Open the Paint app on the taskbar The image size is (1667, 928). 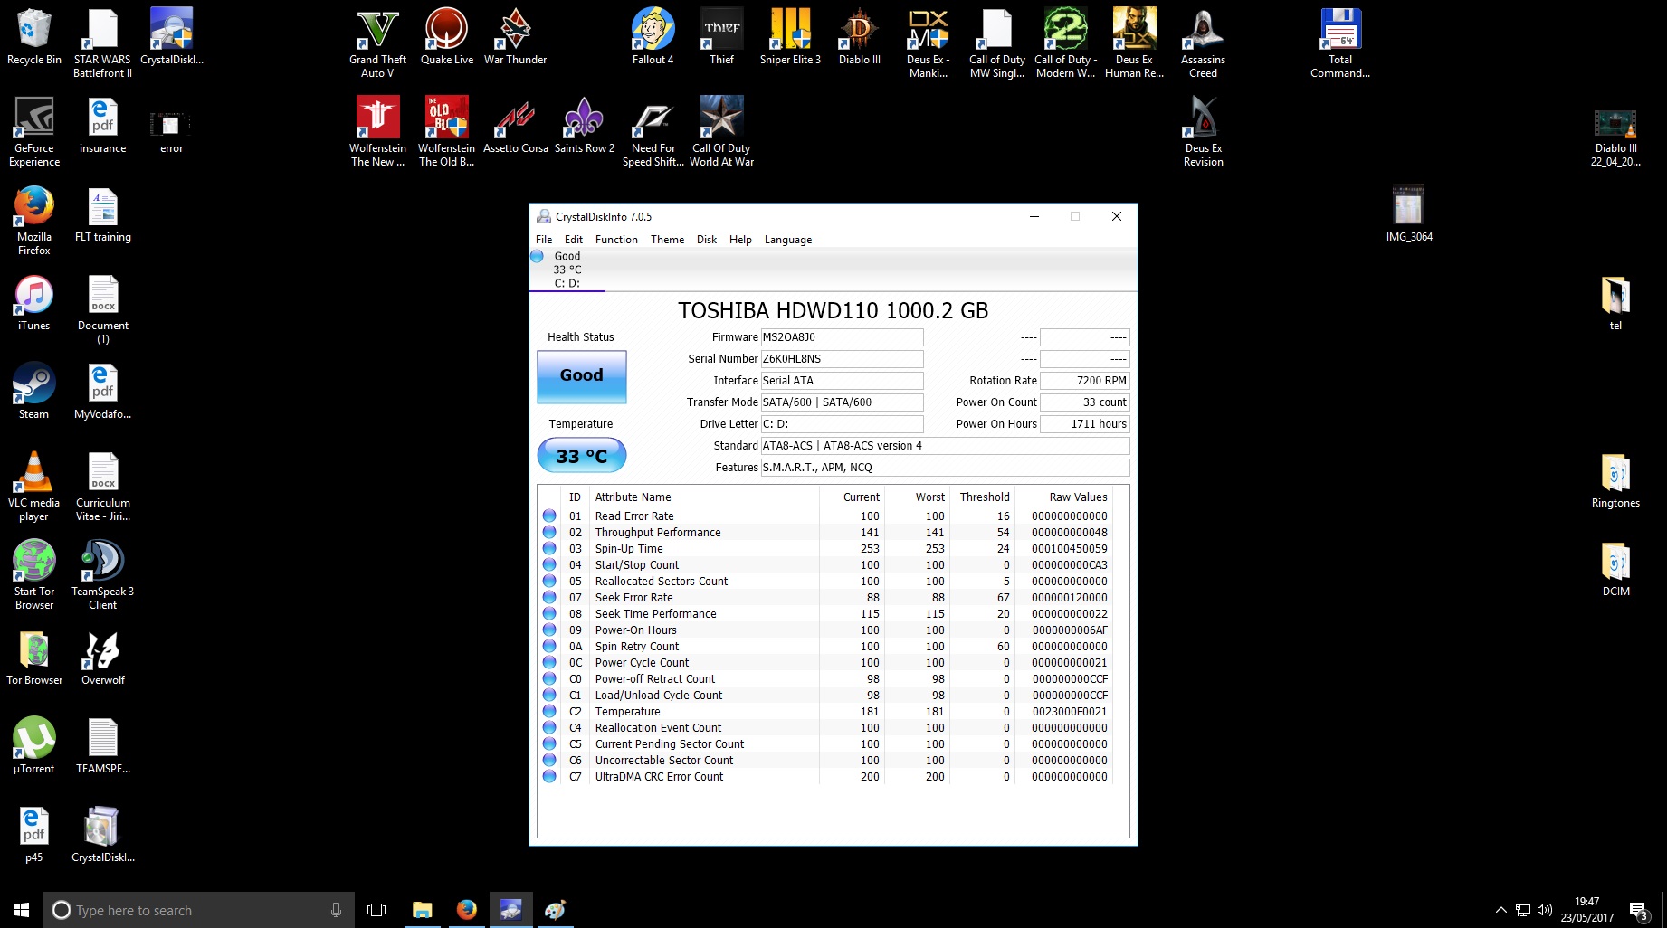[555, 910]
